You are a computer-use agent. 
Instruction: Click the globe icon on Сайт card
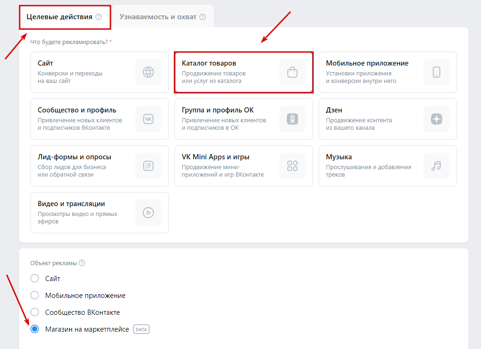pyautogui.click(x=148, y=72)
